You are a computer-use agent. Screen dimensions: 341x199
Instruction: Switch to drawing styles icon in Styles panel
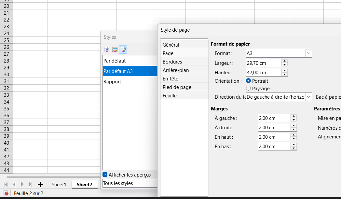(115, 50)
